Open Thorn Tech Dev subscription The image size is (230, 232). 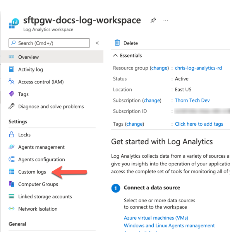(x=192, y=101)
